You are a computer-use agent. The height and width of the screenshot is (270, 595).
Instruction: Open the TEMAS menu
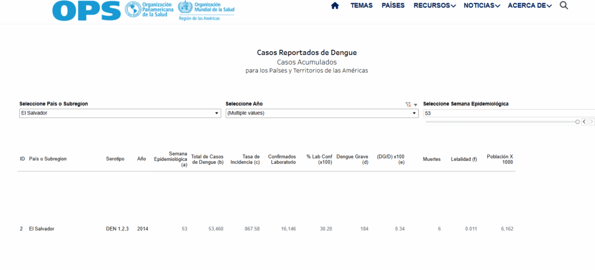click(361, 6)
